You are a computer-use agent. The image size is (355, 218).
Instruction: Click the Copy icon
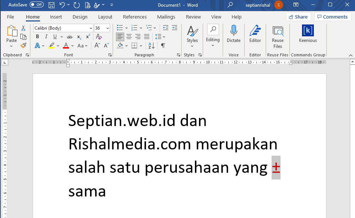pyautogui.click(x=23, y=37)
